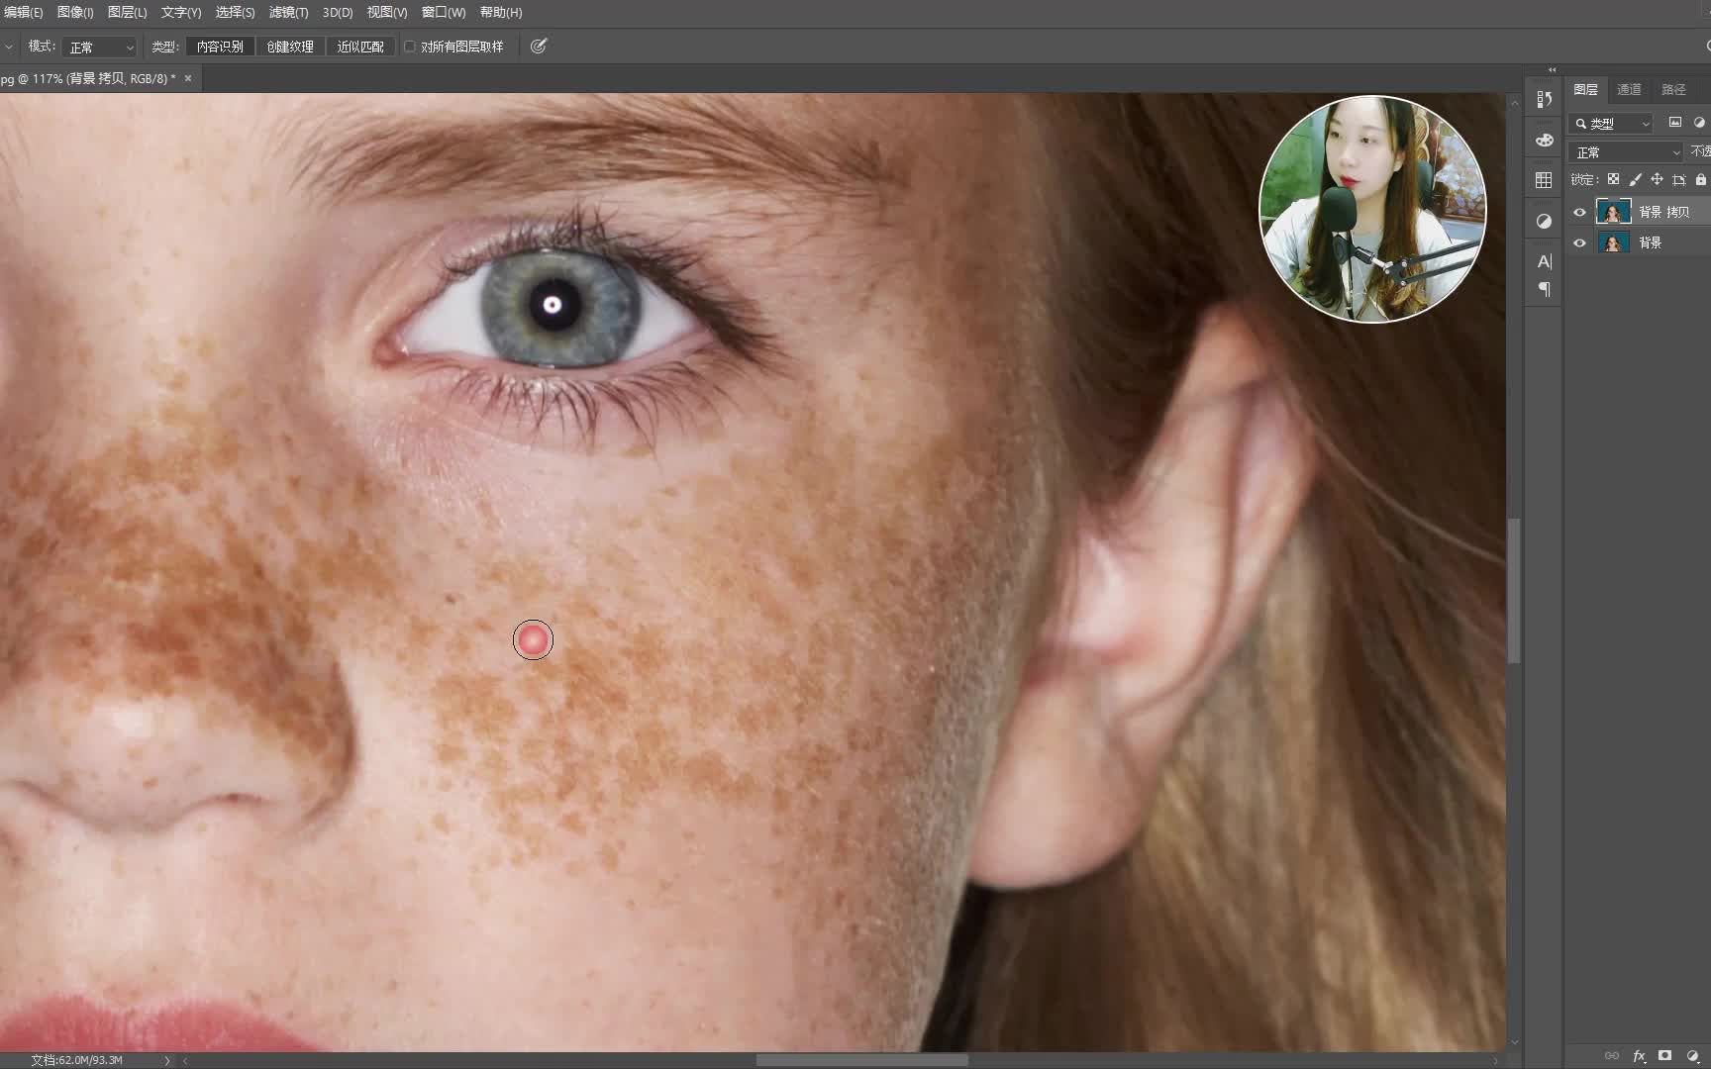
Task: Open the 模式 正常 dropdown in options bar
Action: (x=99, y=47)
